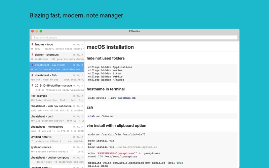269x168 pixels.
Task: Open the RTF example note
Action: [57, 98]
